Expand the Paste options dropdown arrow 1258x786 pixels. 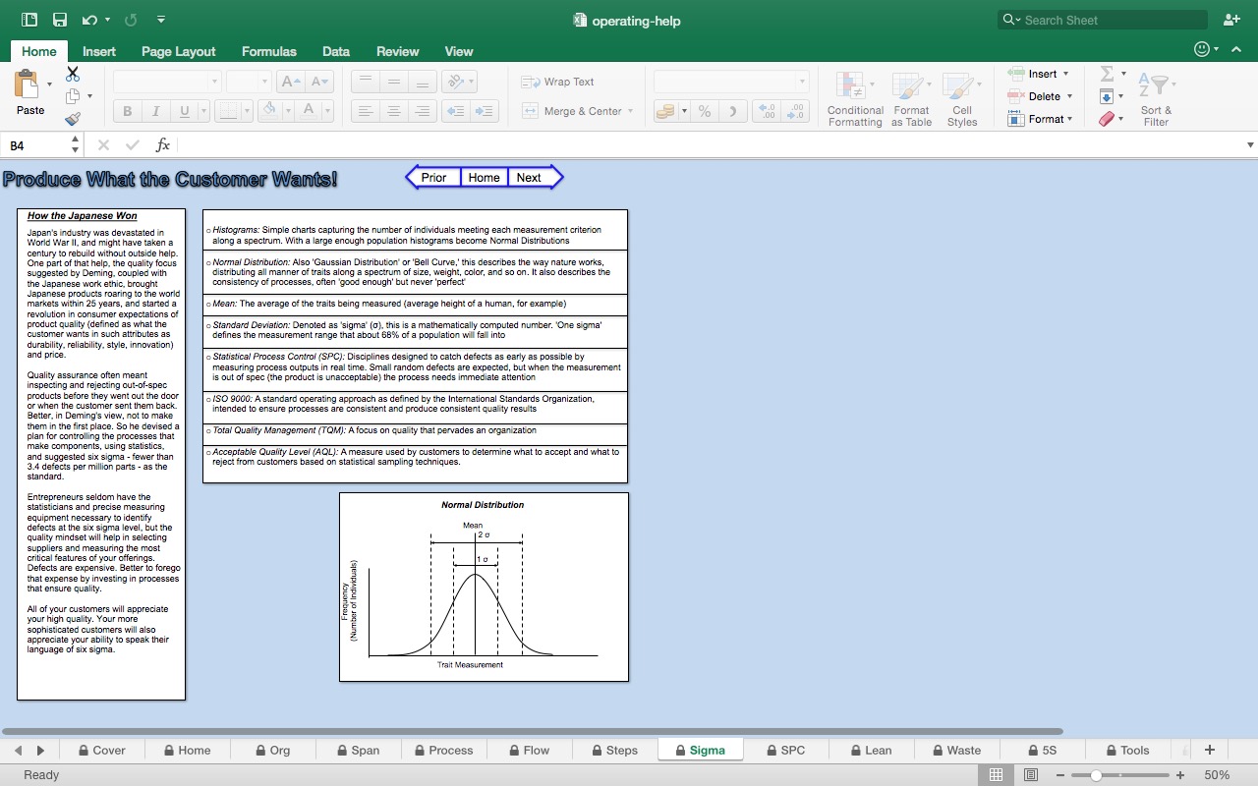pos(50,84)
